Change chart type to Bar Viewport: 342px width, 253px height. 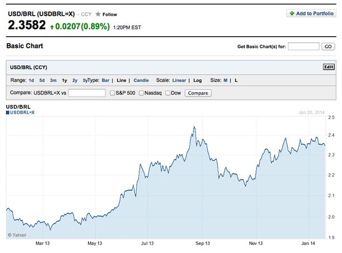(106, 80)
